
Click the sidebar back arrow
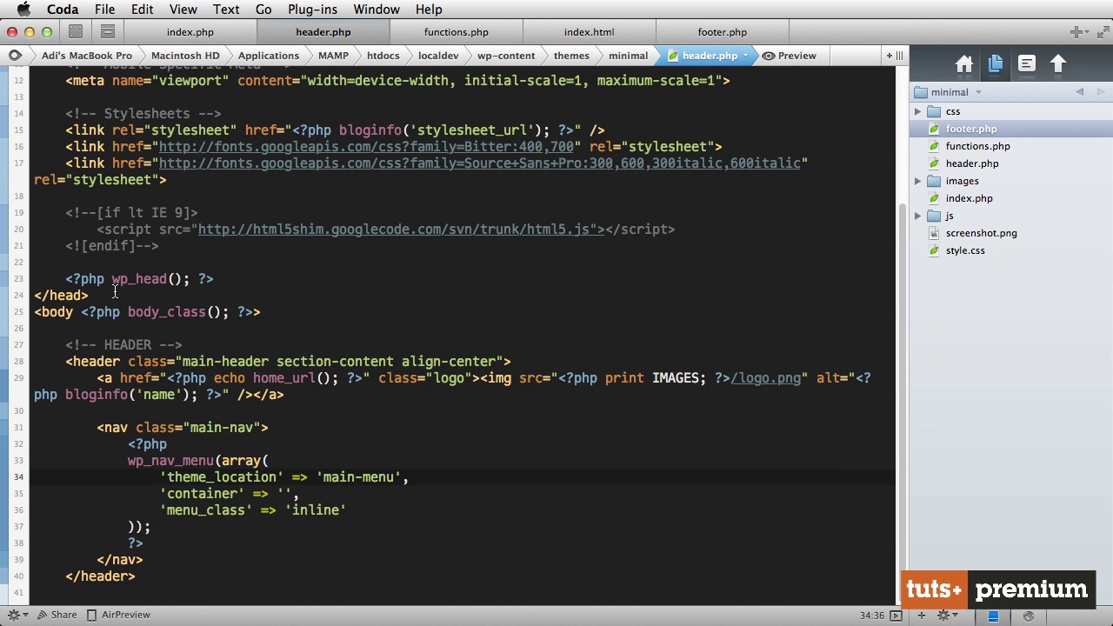[1080, 92]
